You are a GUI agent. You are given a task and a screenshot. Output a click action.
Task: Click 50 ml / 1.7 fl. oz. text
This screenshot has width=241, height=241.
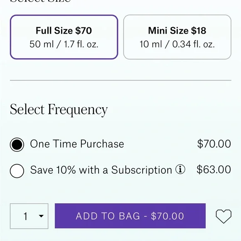click(64, 44)
